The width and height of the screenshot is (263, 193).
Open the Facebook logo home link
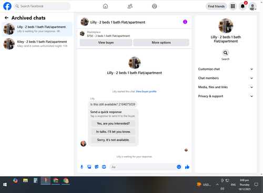tap(7, 6)
